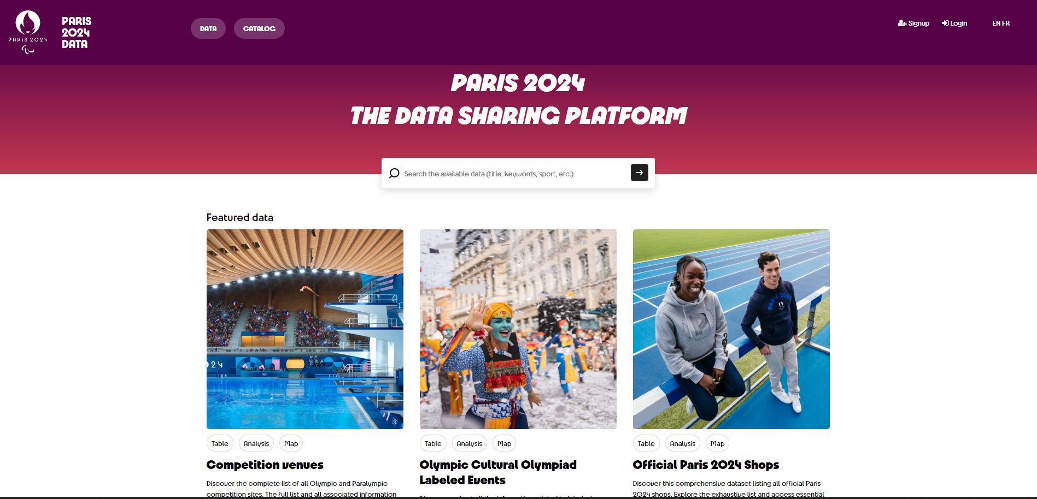Open Analysis view for Official Paris 2024 Shops
Image resolution: width=1037 pixels, height=499 pixels.
[683, 443]
